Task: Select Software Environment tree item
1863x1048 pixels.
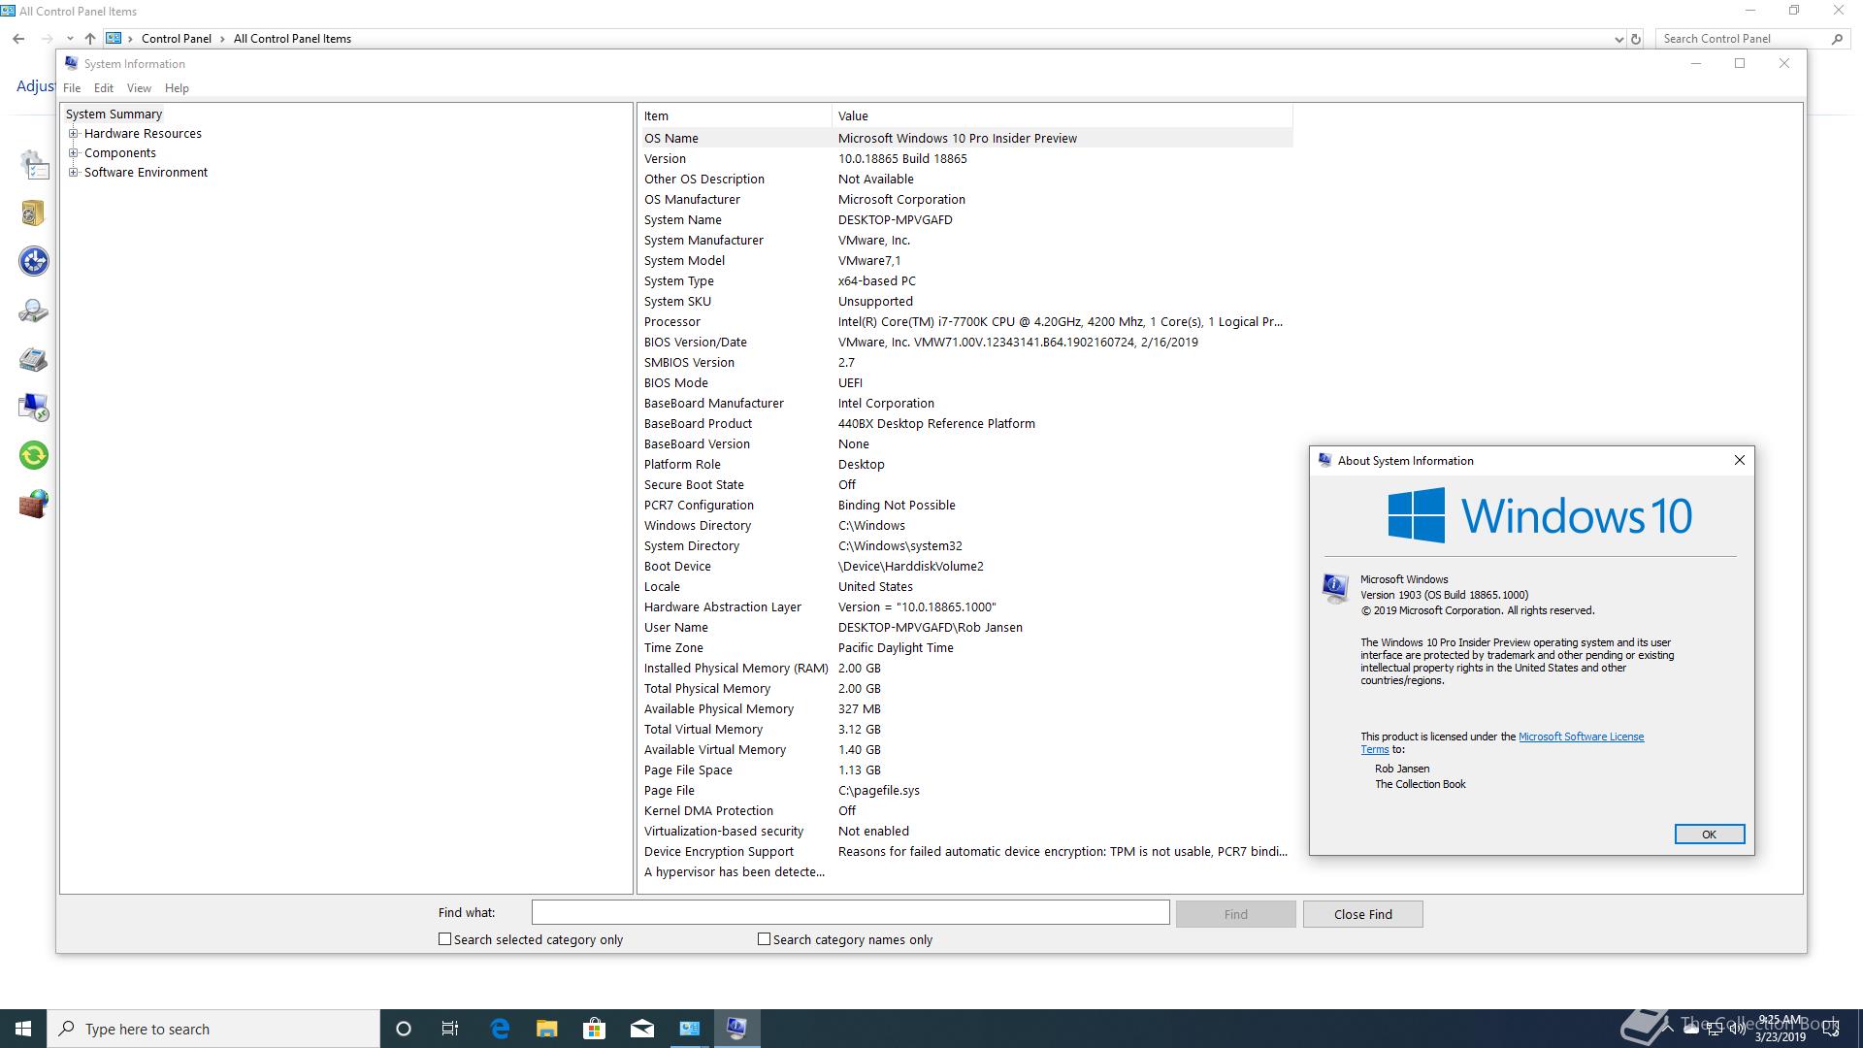Action: pyautogui.click(x=146, y=173)
